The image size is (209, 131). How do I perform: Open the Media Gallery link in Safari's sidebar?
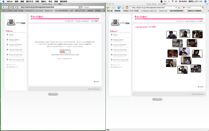point(14,40)
